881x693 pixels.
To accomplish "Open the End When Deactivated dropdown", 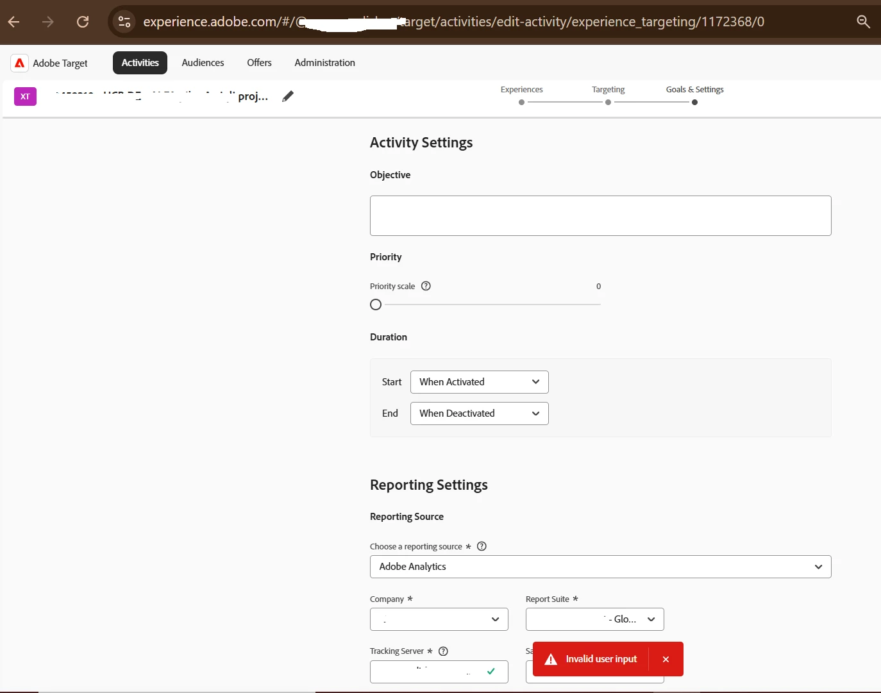I will pyautogui.click(x=479, y=413).
